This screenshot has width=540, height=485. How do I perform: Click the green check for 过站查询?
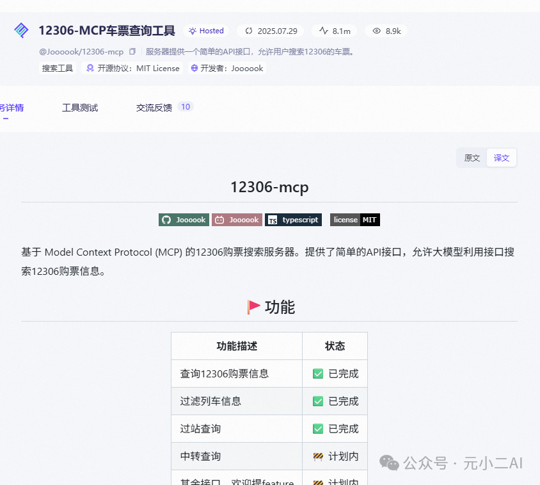[318, 429]
